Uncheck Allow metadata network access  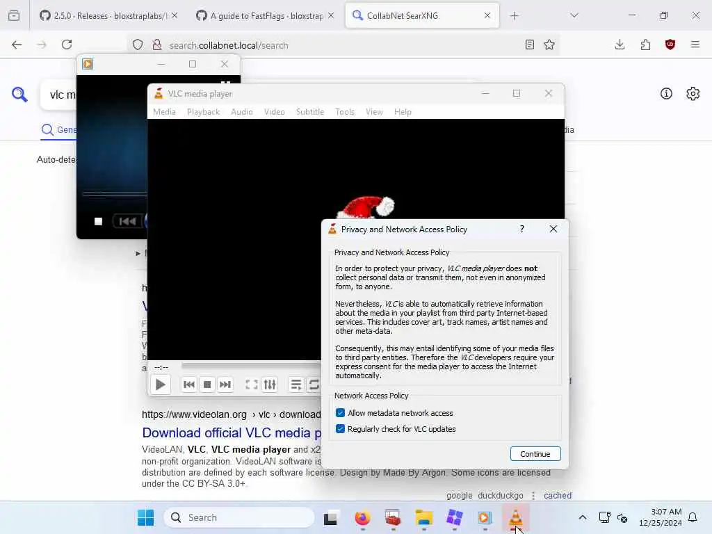point(340,413)
